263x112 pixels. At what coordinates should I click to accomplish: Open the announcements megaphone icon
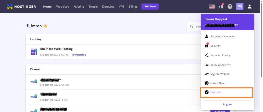click(221, 6)
